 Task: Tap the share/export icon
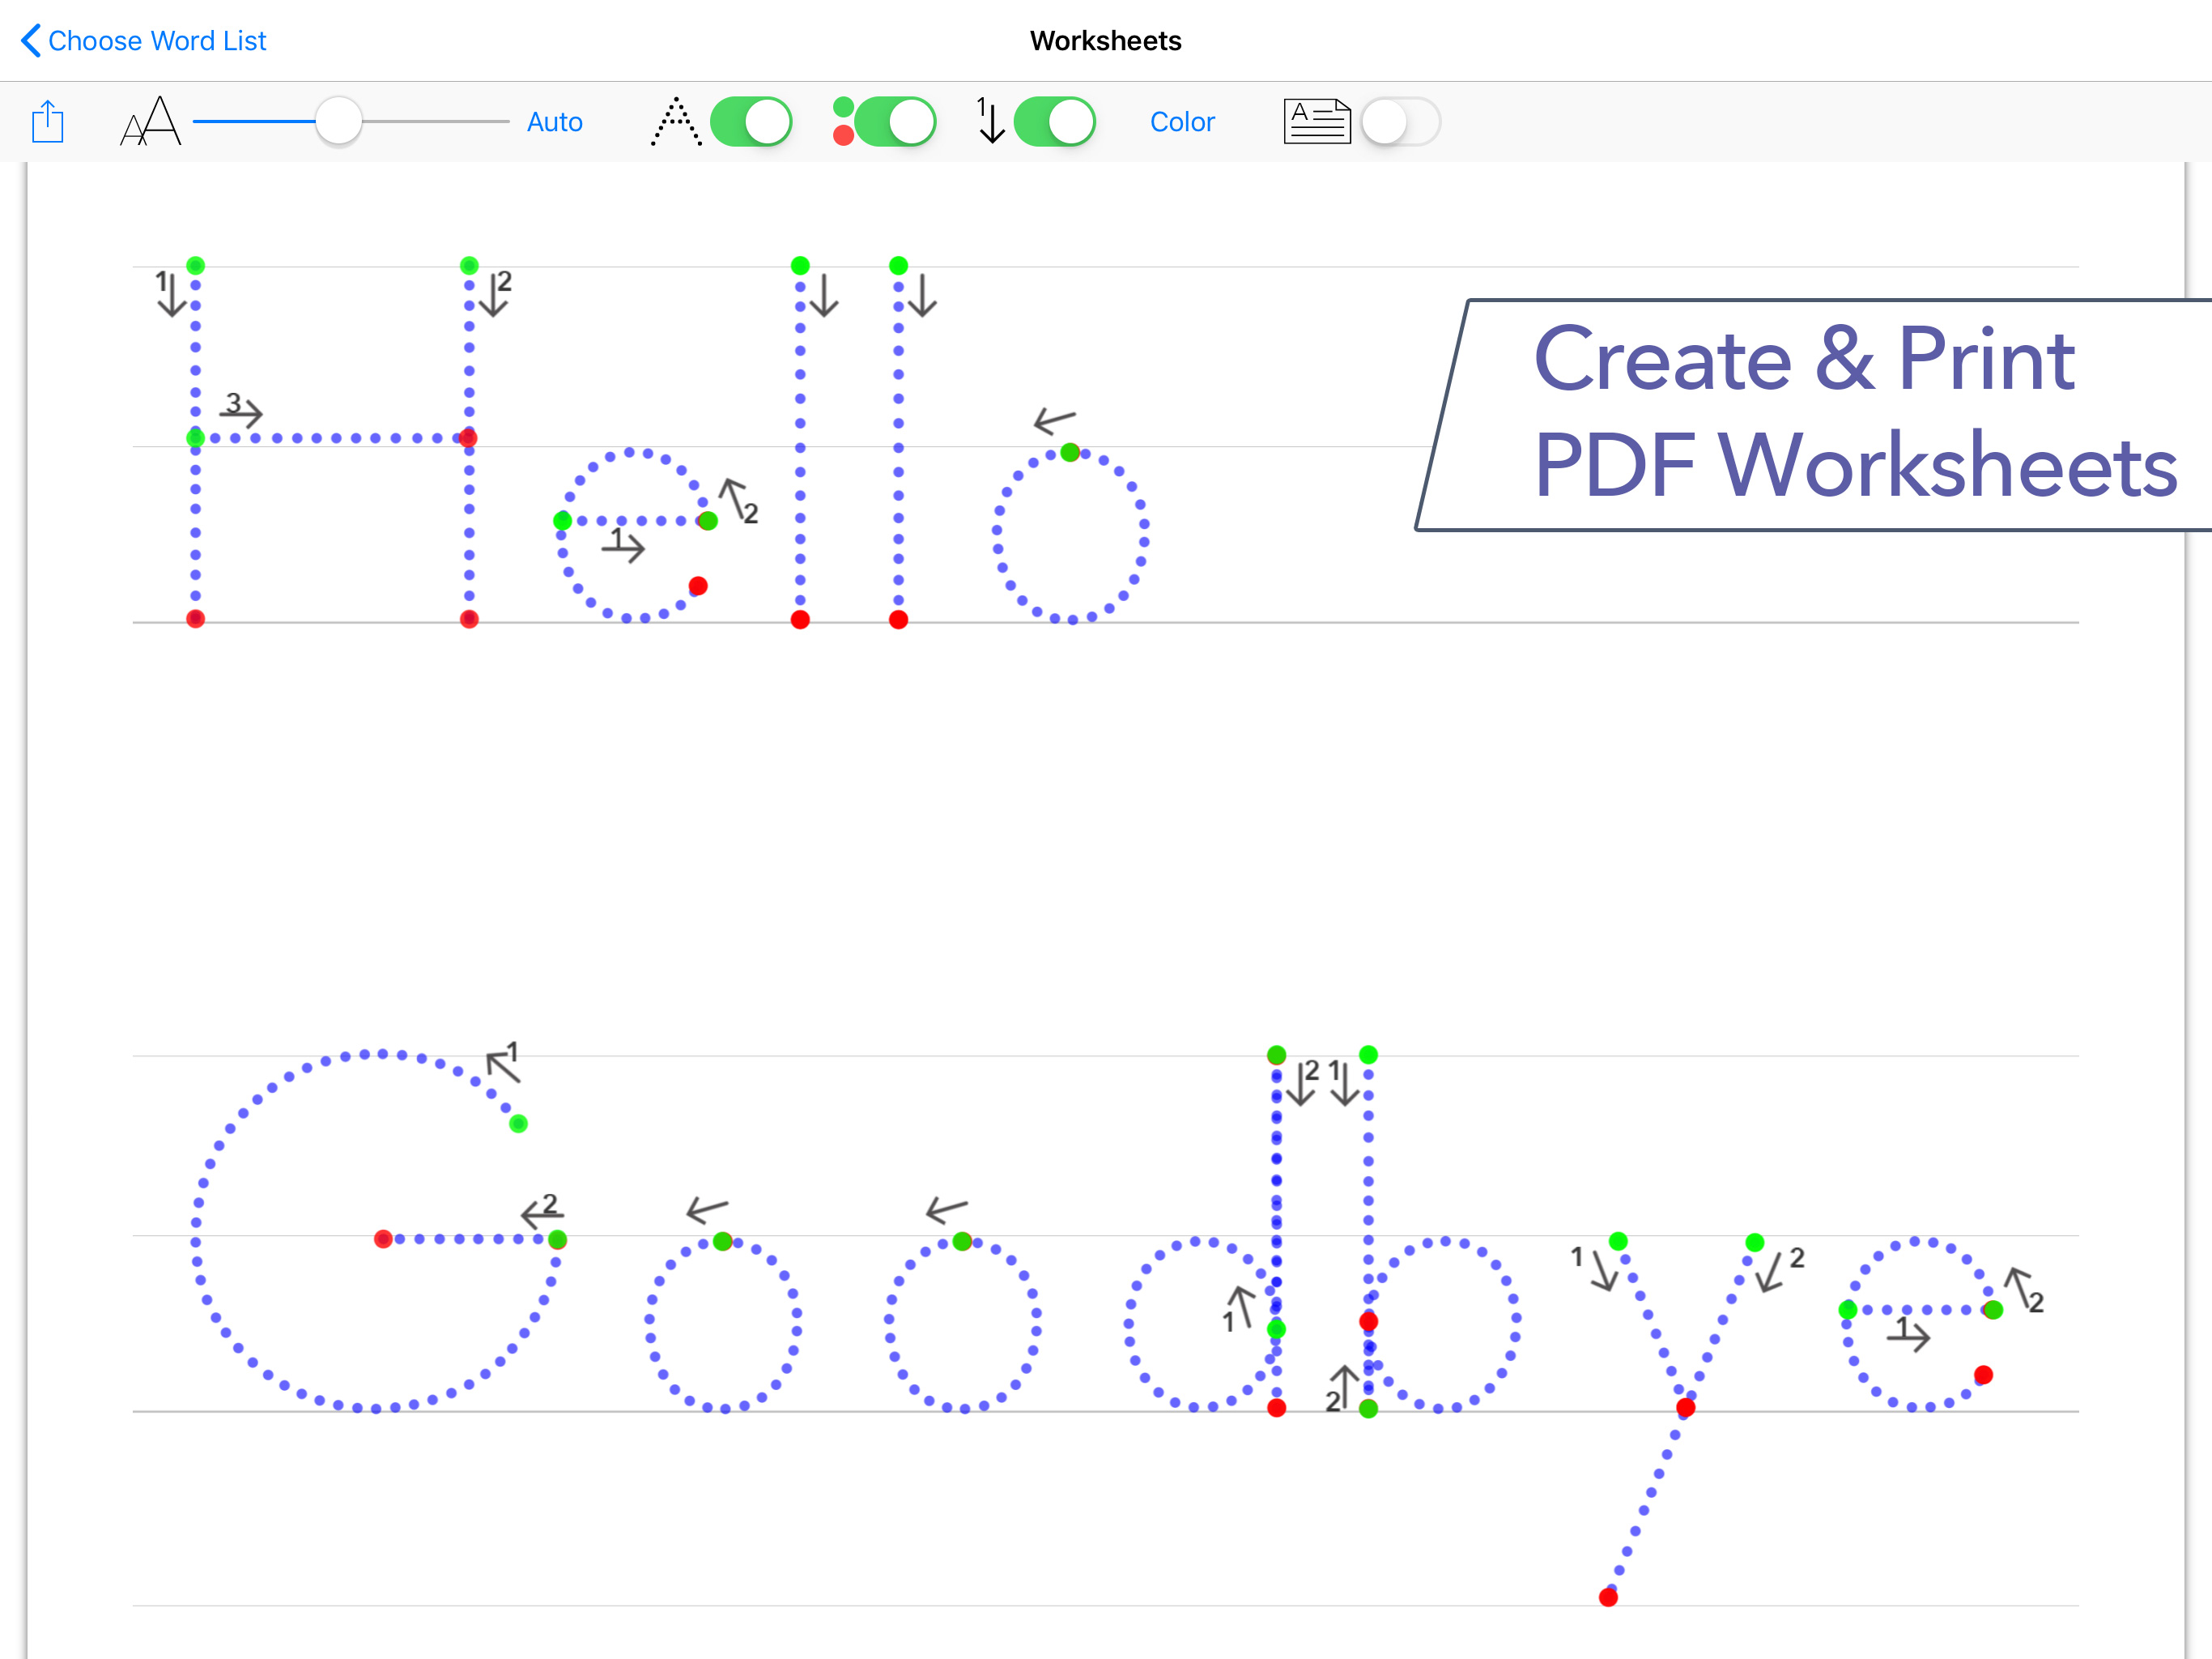tap(47, 122)
